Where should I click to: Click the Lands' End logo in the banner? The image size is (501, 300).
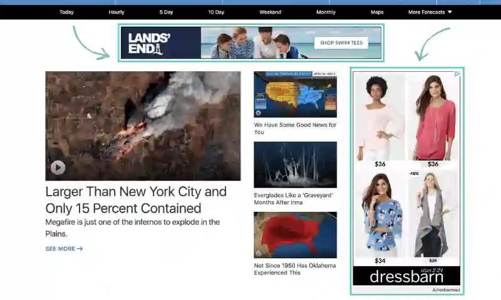tap(149, 43)
